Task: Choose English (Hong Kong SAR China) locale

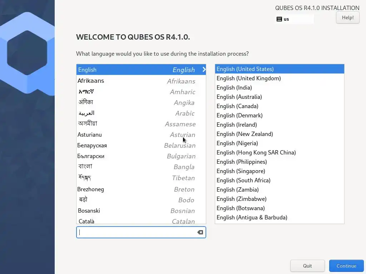Action: [x=280, y=152]
